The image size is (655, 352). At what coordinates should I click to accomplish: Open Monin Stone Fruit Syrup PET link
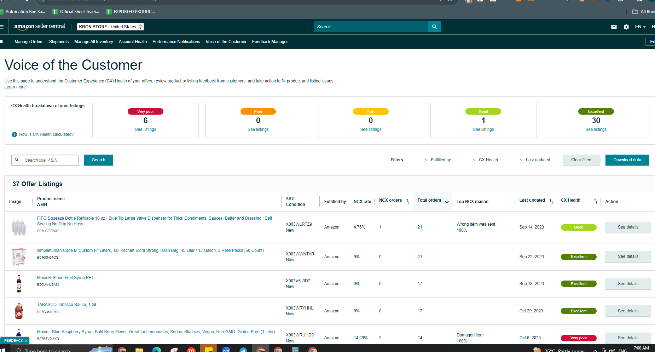(x=65, y=278)
